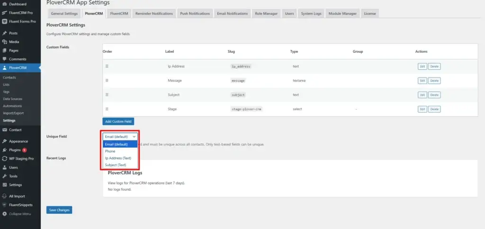Open Posts via its pin icon
The height and width of the screenshot is (229, 485).
(4, 34)
